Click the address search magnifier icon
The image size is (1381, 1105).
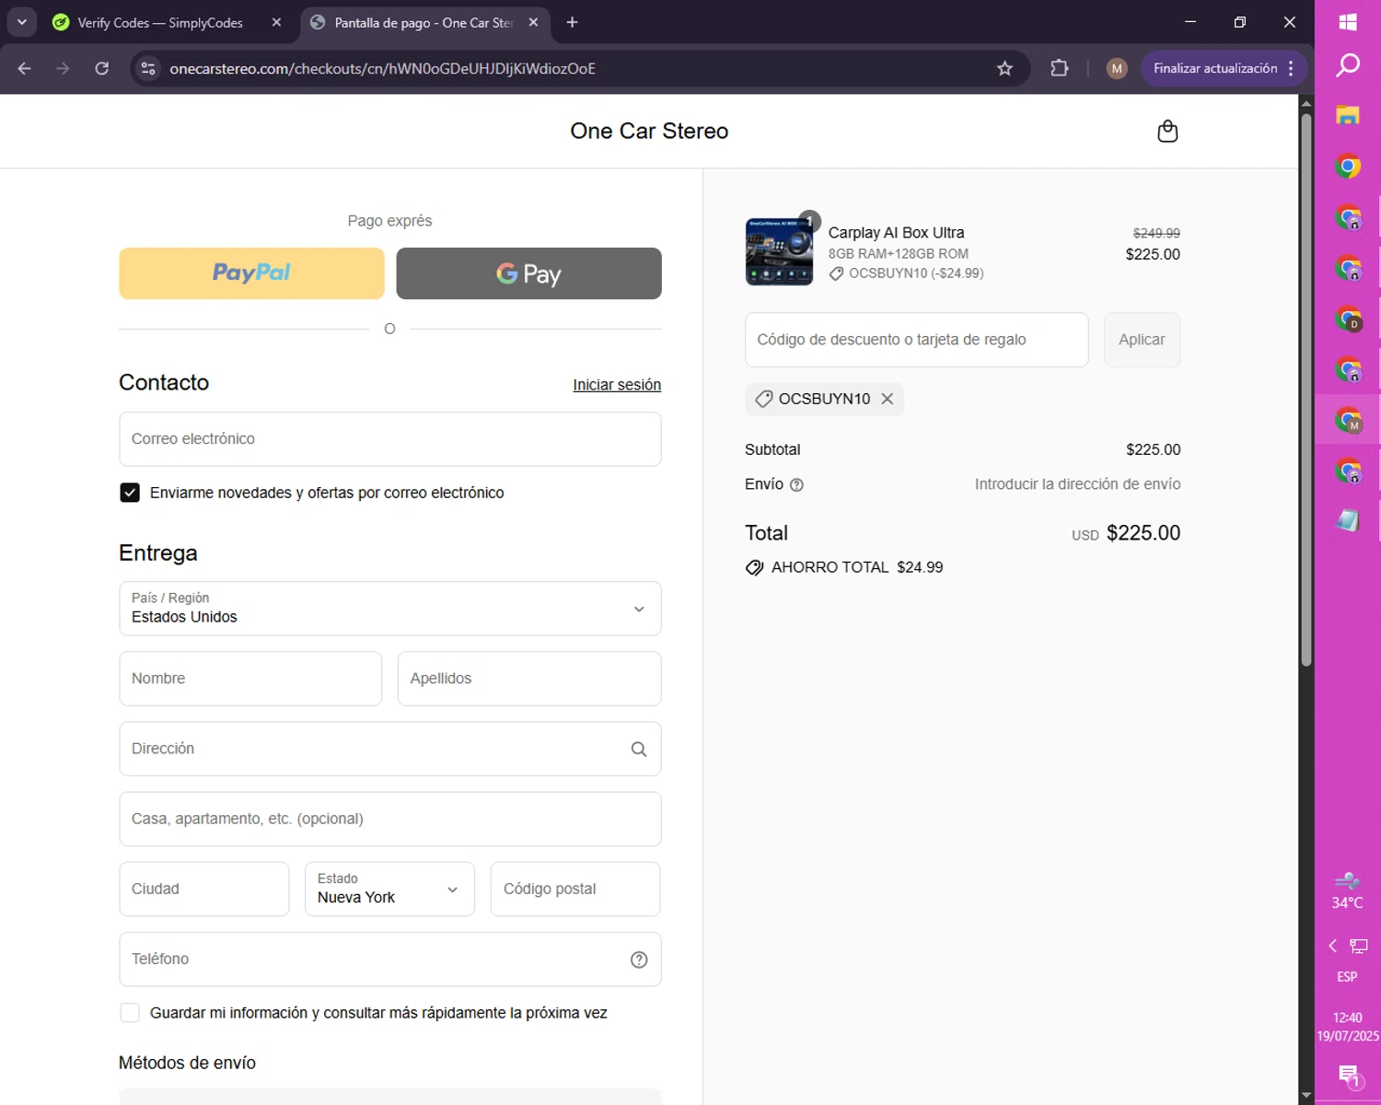(x=638, y=750)
